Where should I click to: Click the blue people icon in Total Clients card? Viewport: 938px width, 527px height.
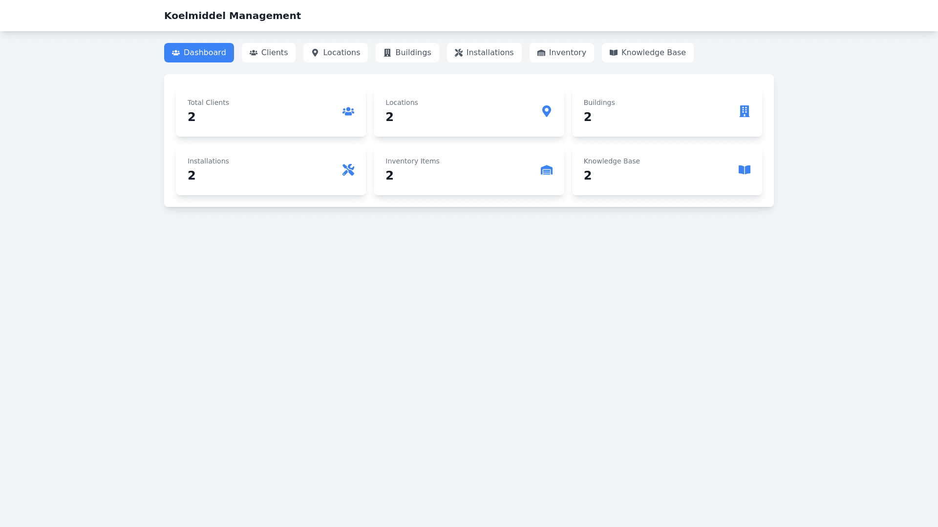coord(348,111)
